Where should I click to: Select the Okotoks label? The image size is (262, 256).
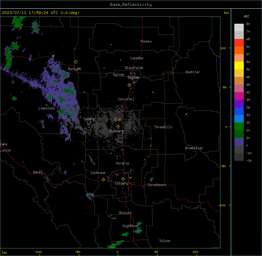click(125, 213)
